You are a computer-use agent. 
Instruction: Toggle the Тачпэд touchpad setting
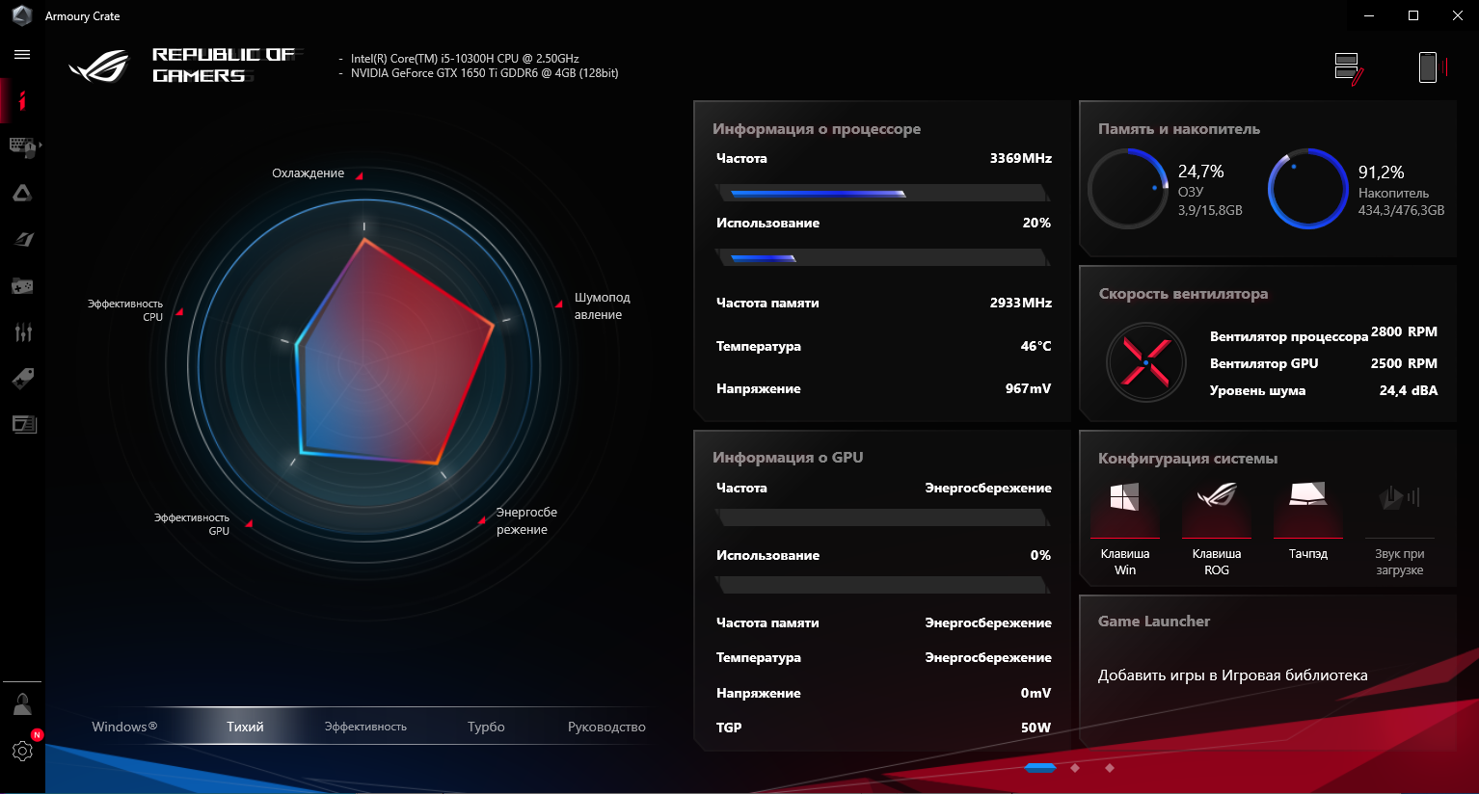[1308, 520]
